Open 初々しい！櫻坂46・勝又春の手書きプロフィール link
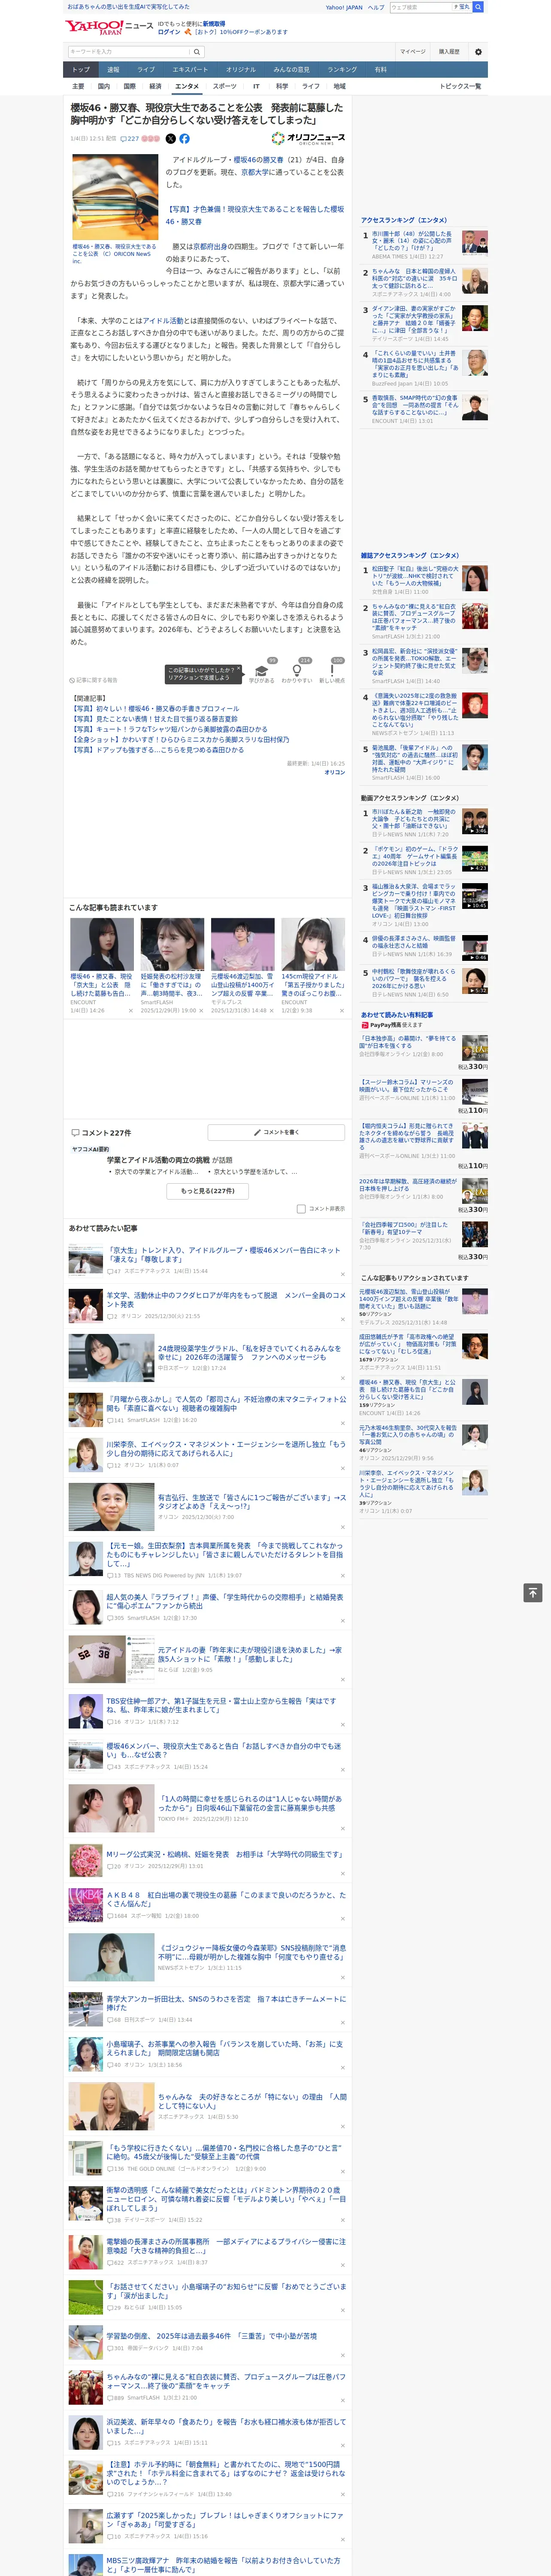Viewport: 551px width, 2576px height. point(155,709)
